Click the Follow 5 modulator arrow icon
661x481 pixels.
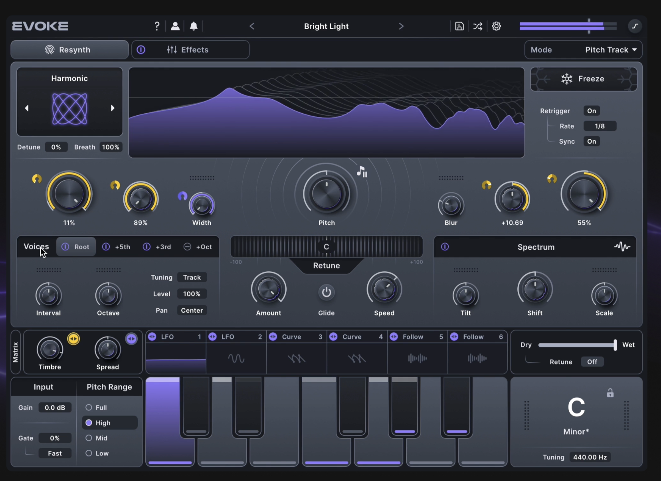[x=394, y=337]
